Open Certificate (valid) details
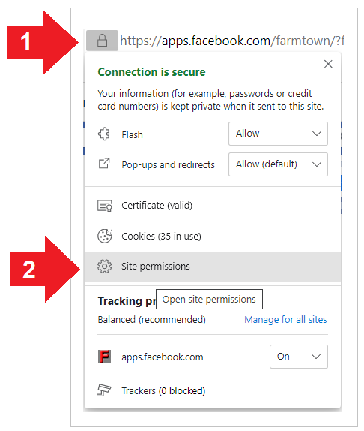This screenshot has width=364, height=431. 213,206
